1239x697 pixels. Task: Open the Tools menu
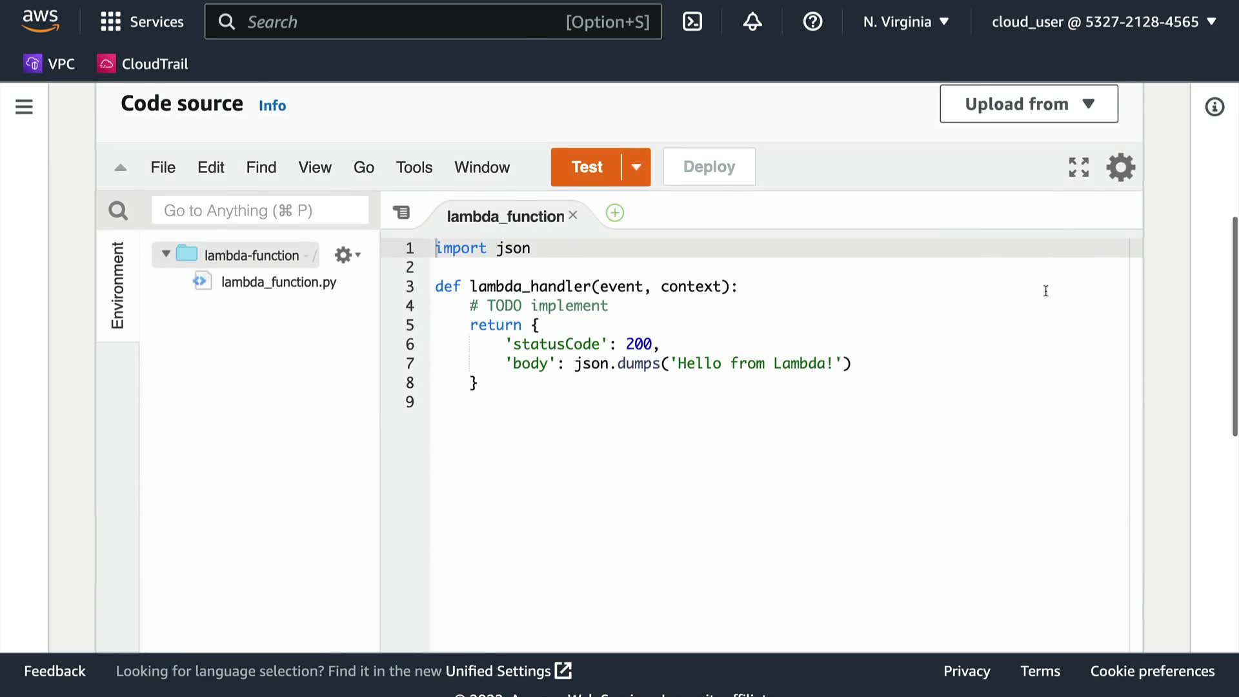point(414,167)
